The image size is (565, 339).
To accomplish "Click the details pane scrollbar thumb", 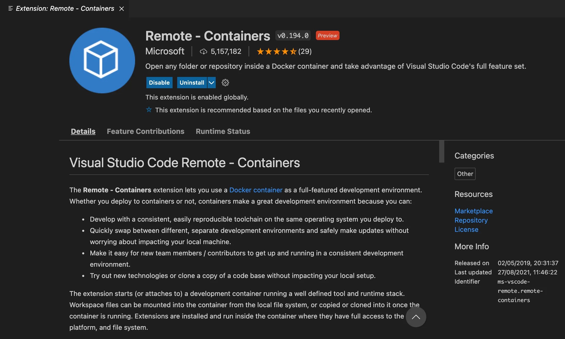I will point(442,152).
